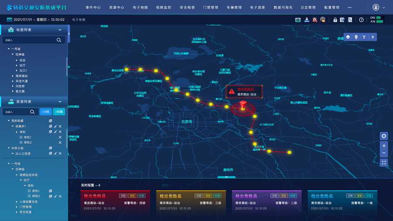The image size is (393, 221).
Task: Click the map zoom in plus button
Action: (384, 145)
